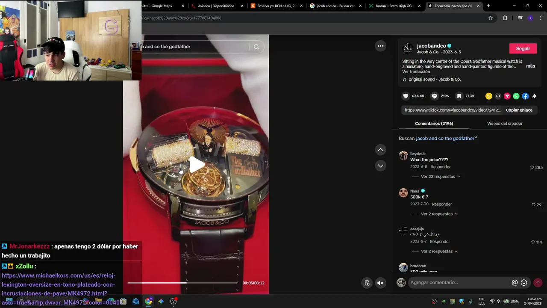Screen dimensions: 547x308
Task: Insert a mention with the @ icon
Action: click(515, 282)
